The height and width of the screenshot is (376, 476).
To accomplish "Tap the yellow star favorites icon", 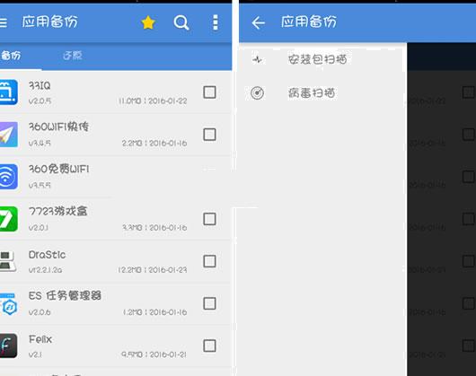I will coord(148,22).
